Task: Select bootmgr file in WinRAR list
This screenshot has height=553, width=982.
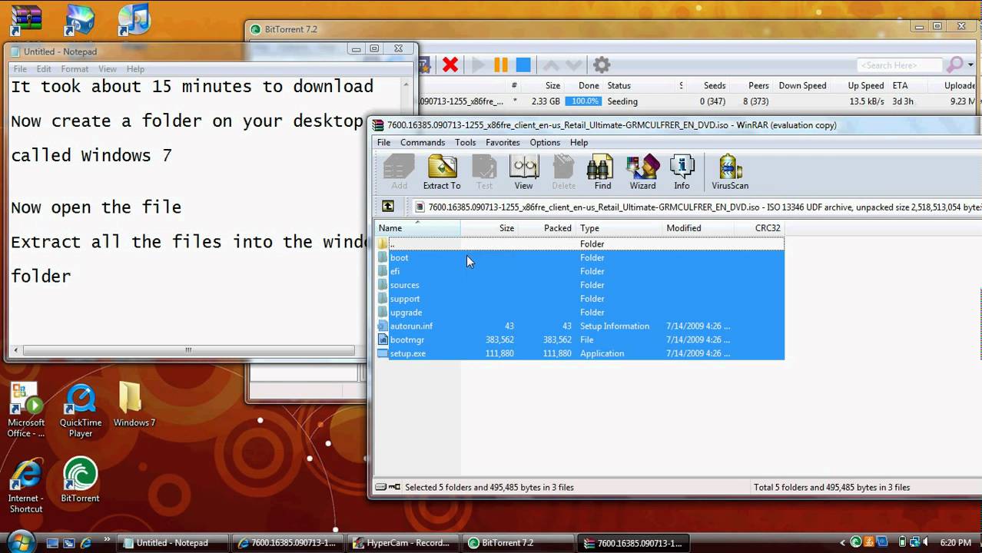Action: click(580, 340)
